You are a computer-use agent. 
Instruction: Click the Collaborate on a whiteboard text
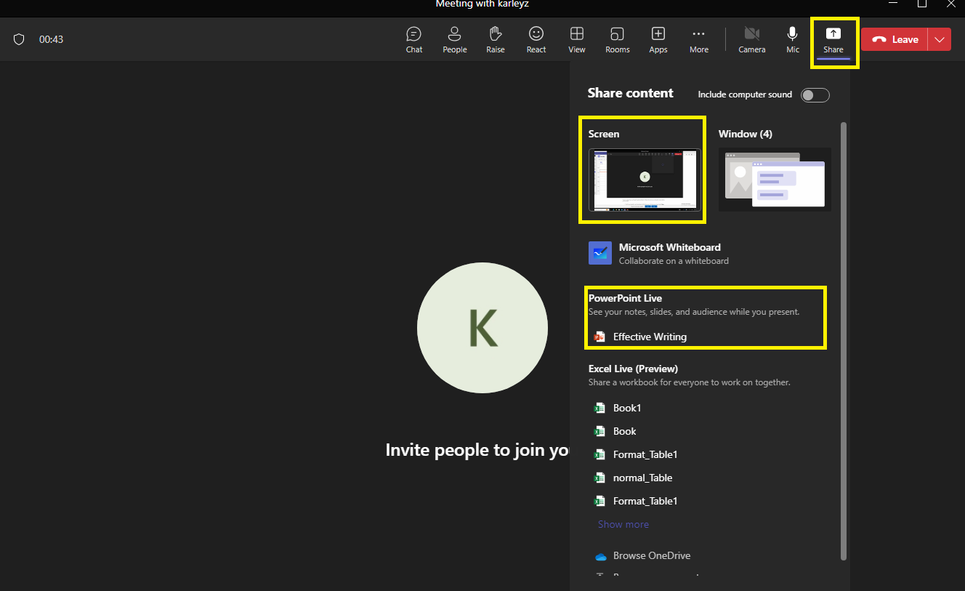[x=674, y=260]
